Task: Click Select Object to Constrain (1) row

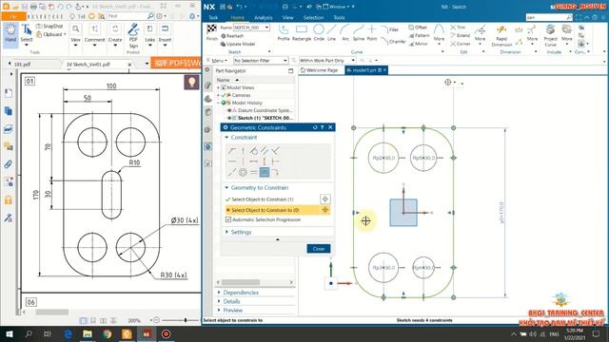Action: (278, 199)
